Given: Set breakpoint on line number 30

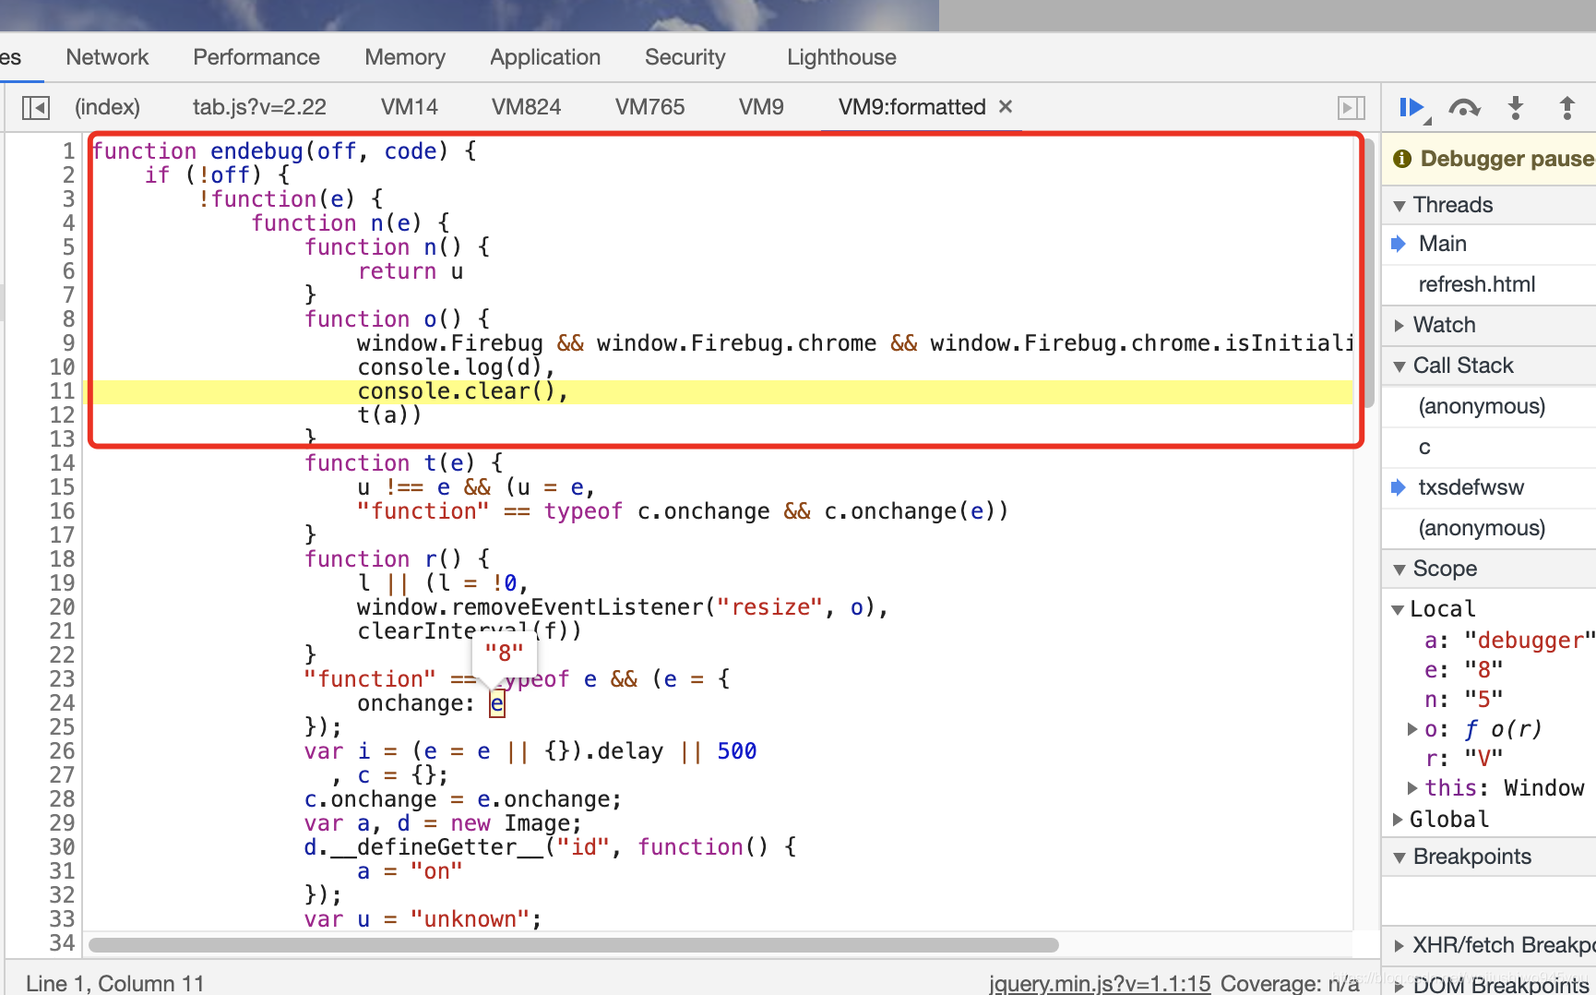Looking at the screenshot, I should tap(62, 847).
